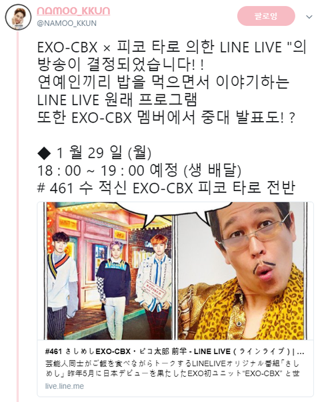Click the ◆ 1 월 29 일 date line
The height and width of the screenshot is (402, 320).
click(95, 152)
